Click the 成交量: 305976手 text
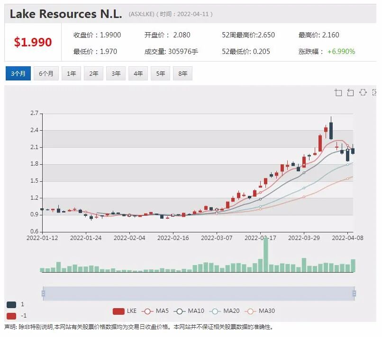This screenshot has height=337, width=382. tap(171, 52)
